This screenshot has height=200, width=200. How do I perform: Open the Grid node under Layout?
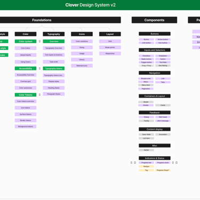tap(110, 41)
